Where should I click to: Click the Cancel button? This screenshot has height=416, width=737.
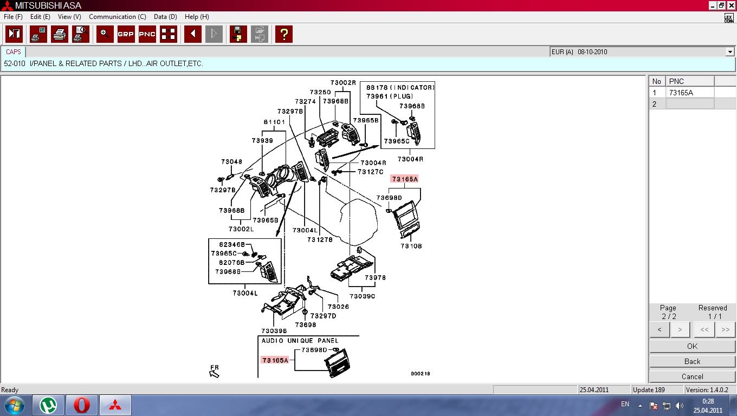click(x=692, y=376)
